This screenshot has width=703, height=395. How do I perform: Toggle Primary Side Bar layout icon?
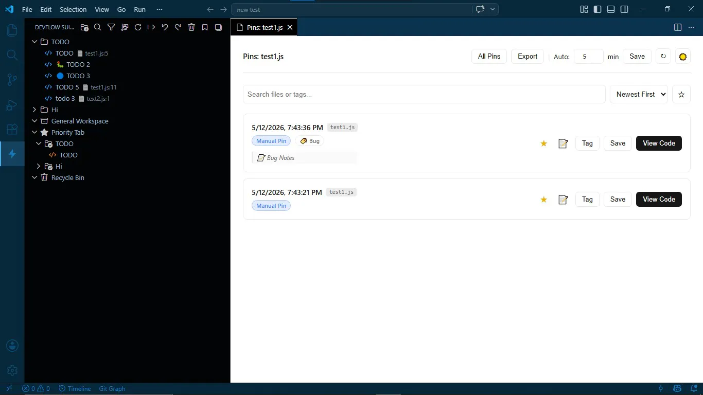(597, 9)
